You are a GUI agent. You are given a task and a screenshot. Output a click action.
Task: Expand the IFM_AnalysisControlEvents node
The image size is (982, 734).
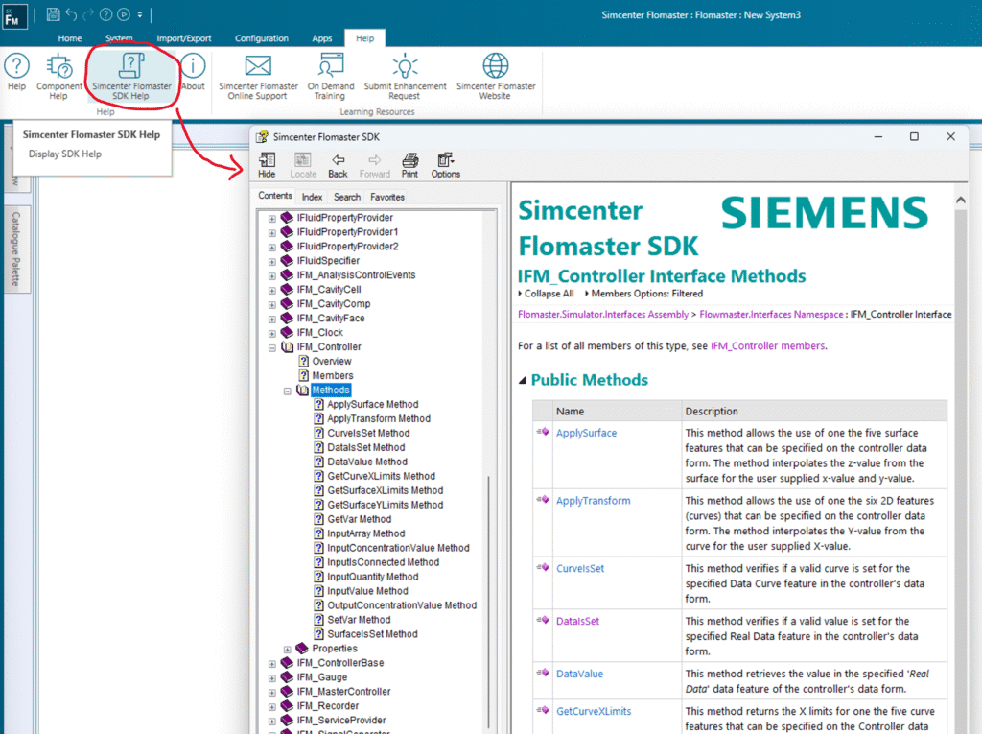pos(271,276)
